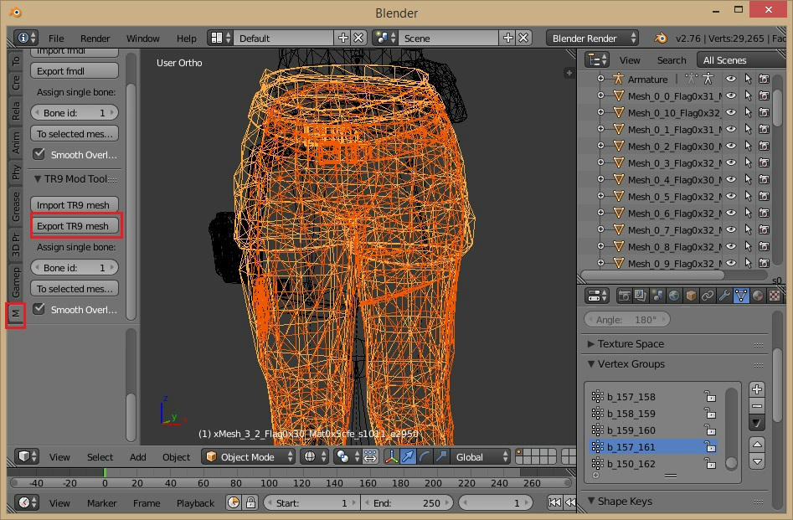Switch to the Grease tab in the tool shelf
Image resolution: width=793 pixels, height=520 pixels.
tap(16, 207)
